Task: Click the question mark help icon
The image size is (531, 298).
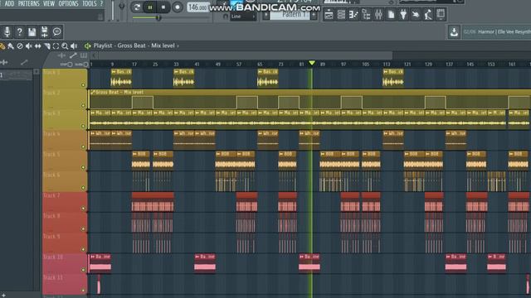Action: 20,31
